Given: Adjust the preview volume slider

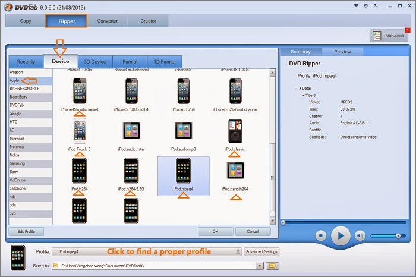Looking at the screenshot, I should (388, 235).
